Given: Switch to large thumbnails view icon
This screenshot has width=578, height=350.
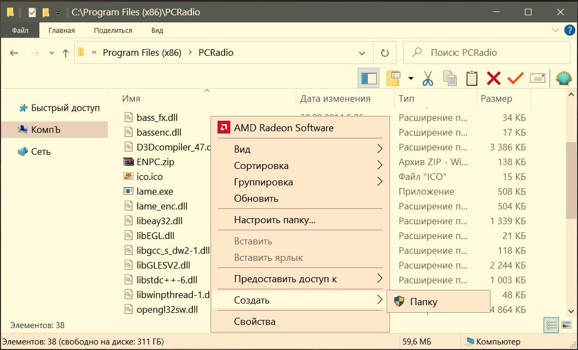Looking at the screenshot, I should [567, 325].
